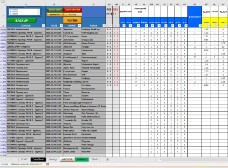The image size is (228, 168).
Task: Click the Update ODDS button
Action: (55, 10)
